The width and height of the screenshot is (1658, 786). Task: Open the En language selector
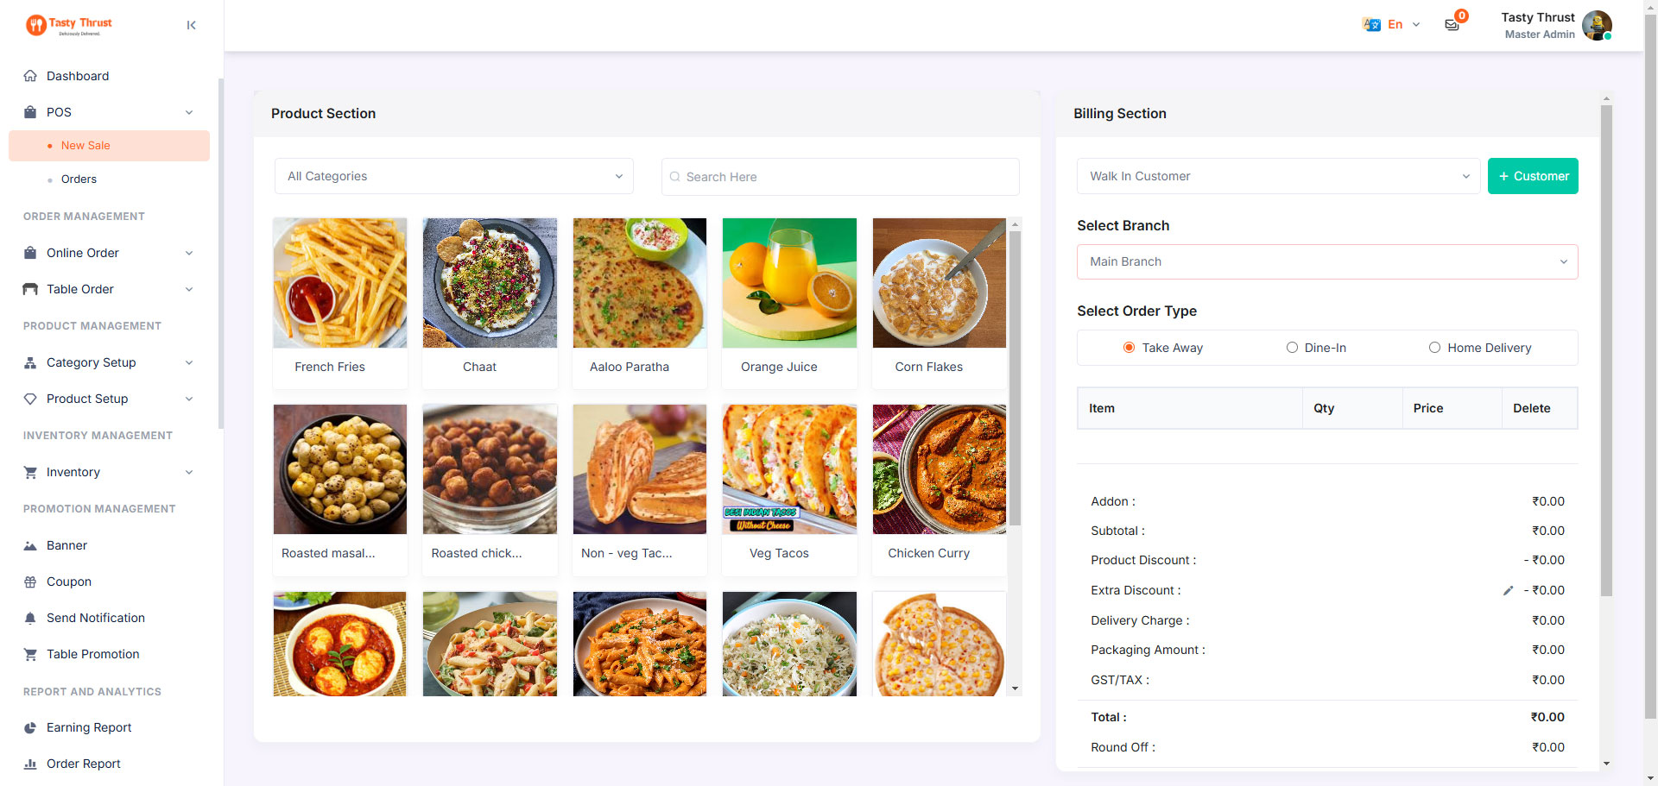(1391, 25)
